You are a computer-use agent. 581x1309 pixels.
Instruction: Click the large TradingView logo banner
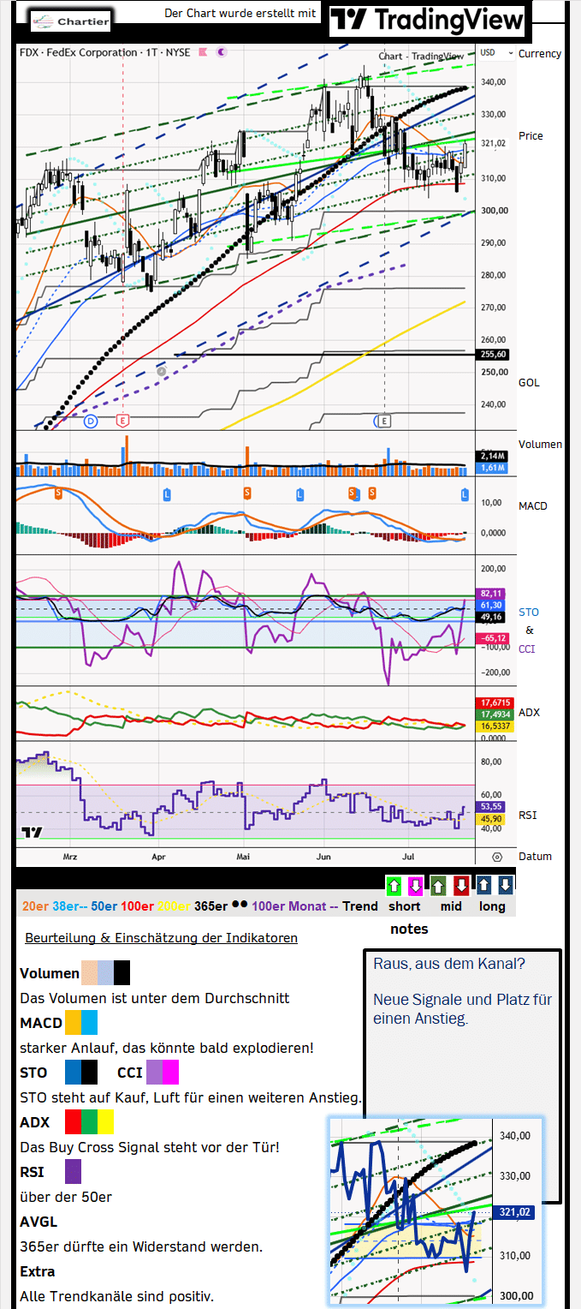pyautogui.click(x=428, y=21)
